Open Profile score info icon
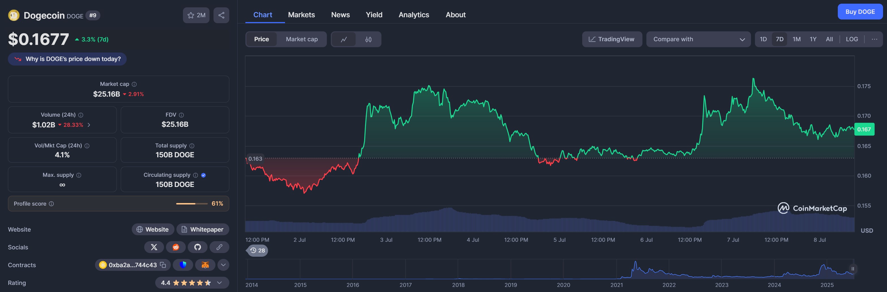Image resolution: width=887 pixels, height=292 pixels. click(51, 204)
